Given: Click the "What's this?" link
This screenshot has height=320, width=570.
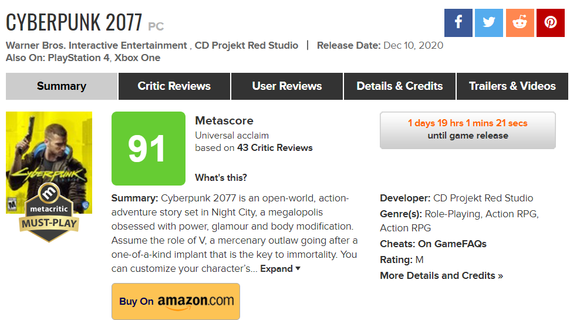Looking at the screenshot, I should [221, 177].
